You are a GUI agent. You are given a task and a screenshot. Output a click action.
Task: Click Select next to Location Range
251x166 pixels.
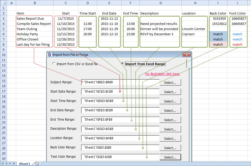point(170,139)
